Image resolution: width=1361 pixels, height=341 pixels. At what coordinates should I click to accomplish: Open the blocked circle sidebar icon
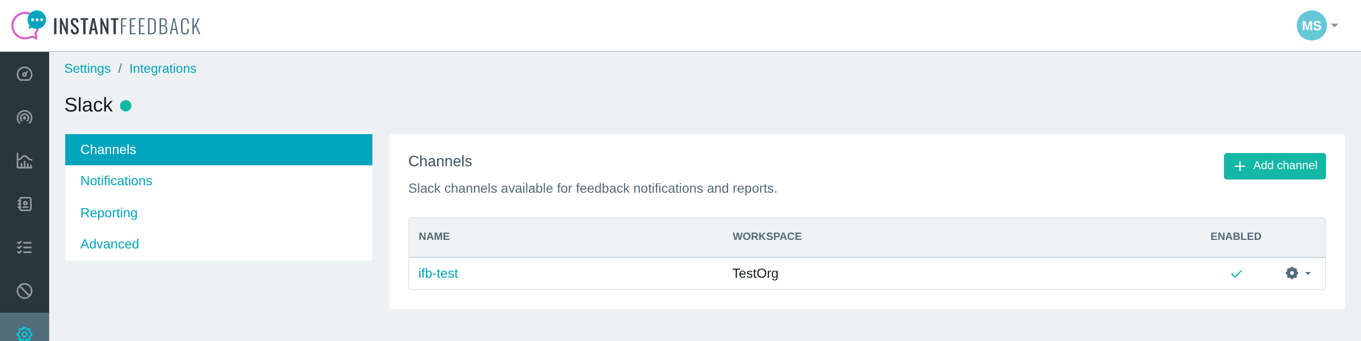24,291
